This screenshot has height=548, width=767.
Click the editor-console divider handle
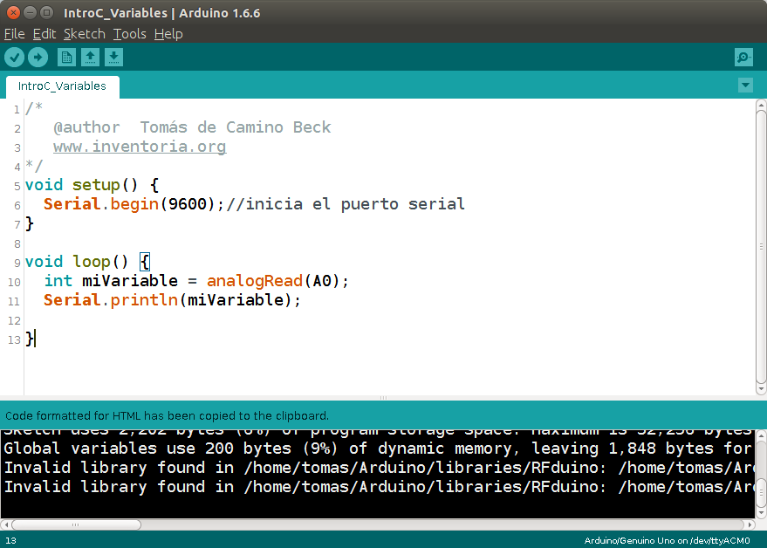[x=384, y=398]
